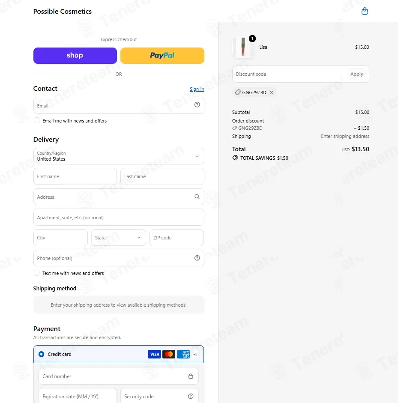The width and height of the screenshot is (398, 403).
Task: Click the Email field help icon
Action: pos(197,104)
